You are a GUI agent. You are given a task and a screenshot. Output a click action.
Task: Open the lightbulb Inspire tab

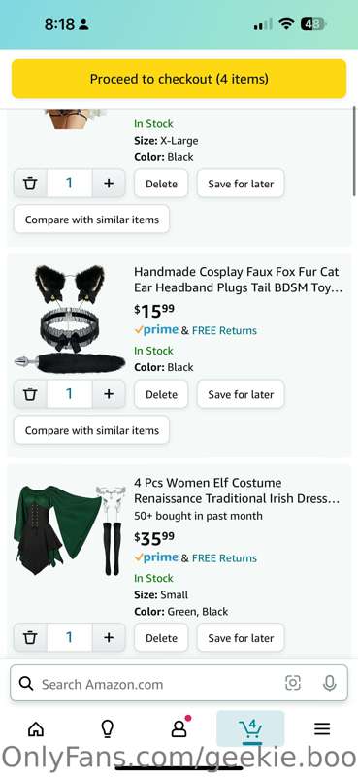point(107,728)
